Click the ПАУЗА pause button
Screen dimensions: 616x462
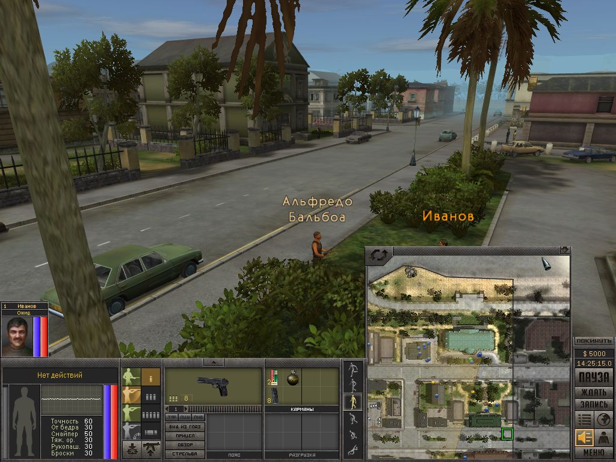pyautogui.click(x=594, y=378)
